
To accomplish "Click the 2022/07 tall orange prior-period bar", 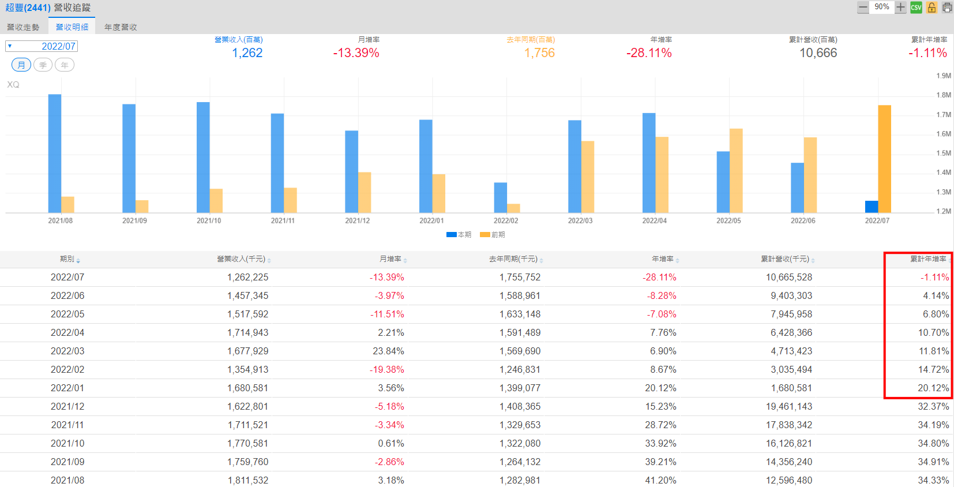I will tap(884, 159).
